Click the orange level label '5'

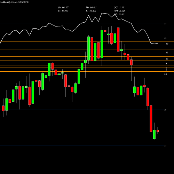point(166,70)
